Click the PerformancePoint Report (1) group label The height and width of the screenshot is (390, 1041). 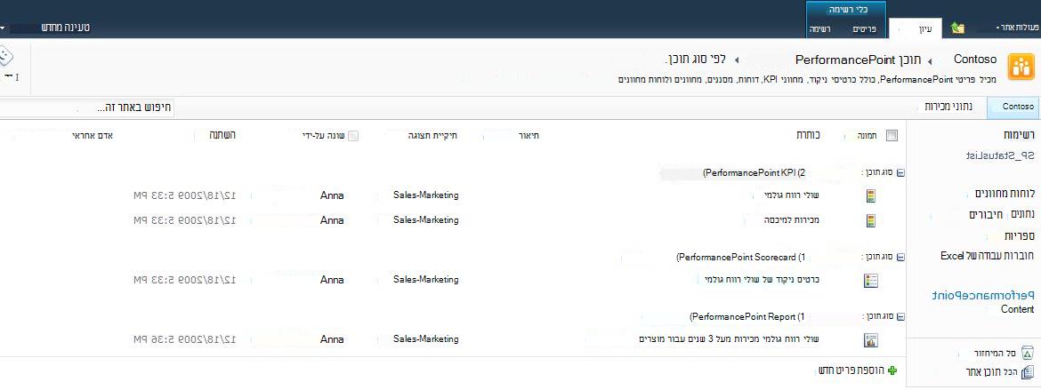point(747,315)
